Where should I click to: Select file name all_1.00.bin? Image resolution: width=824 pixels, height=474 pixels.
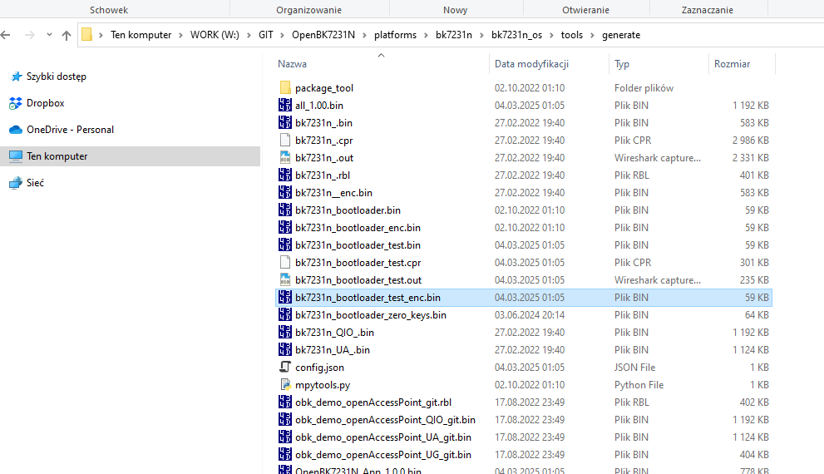click(319, 106)
